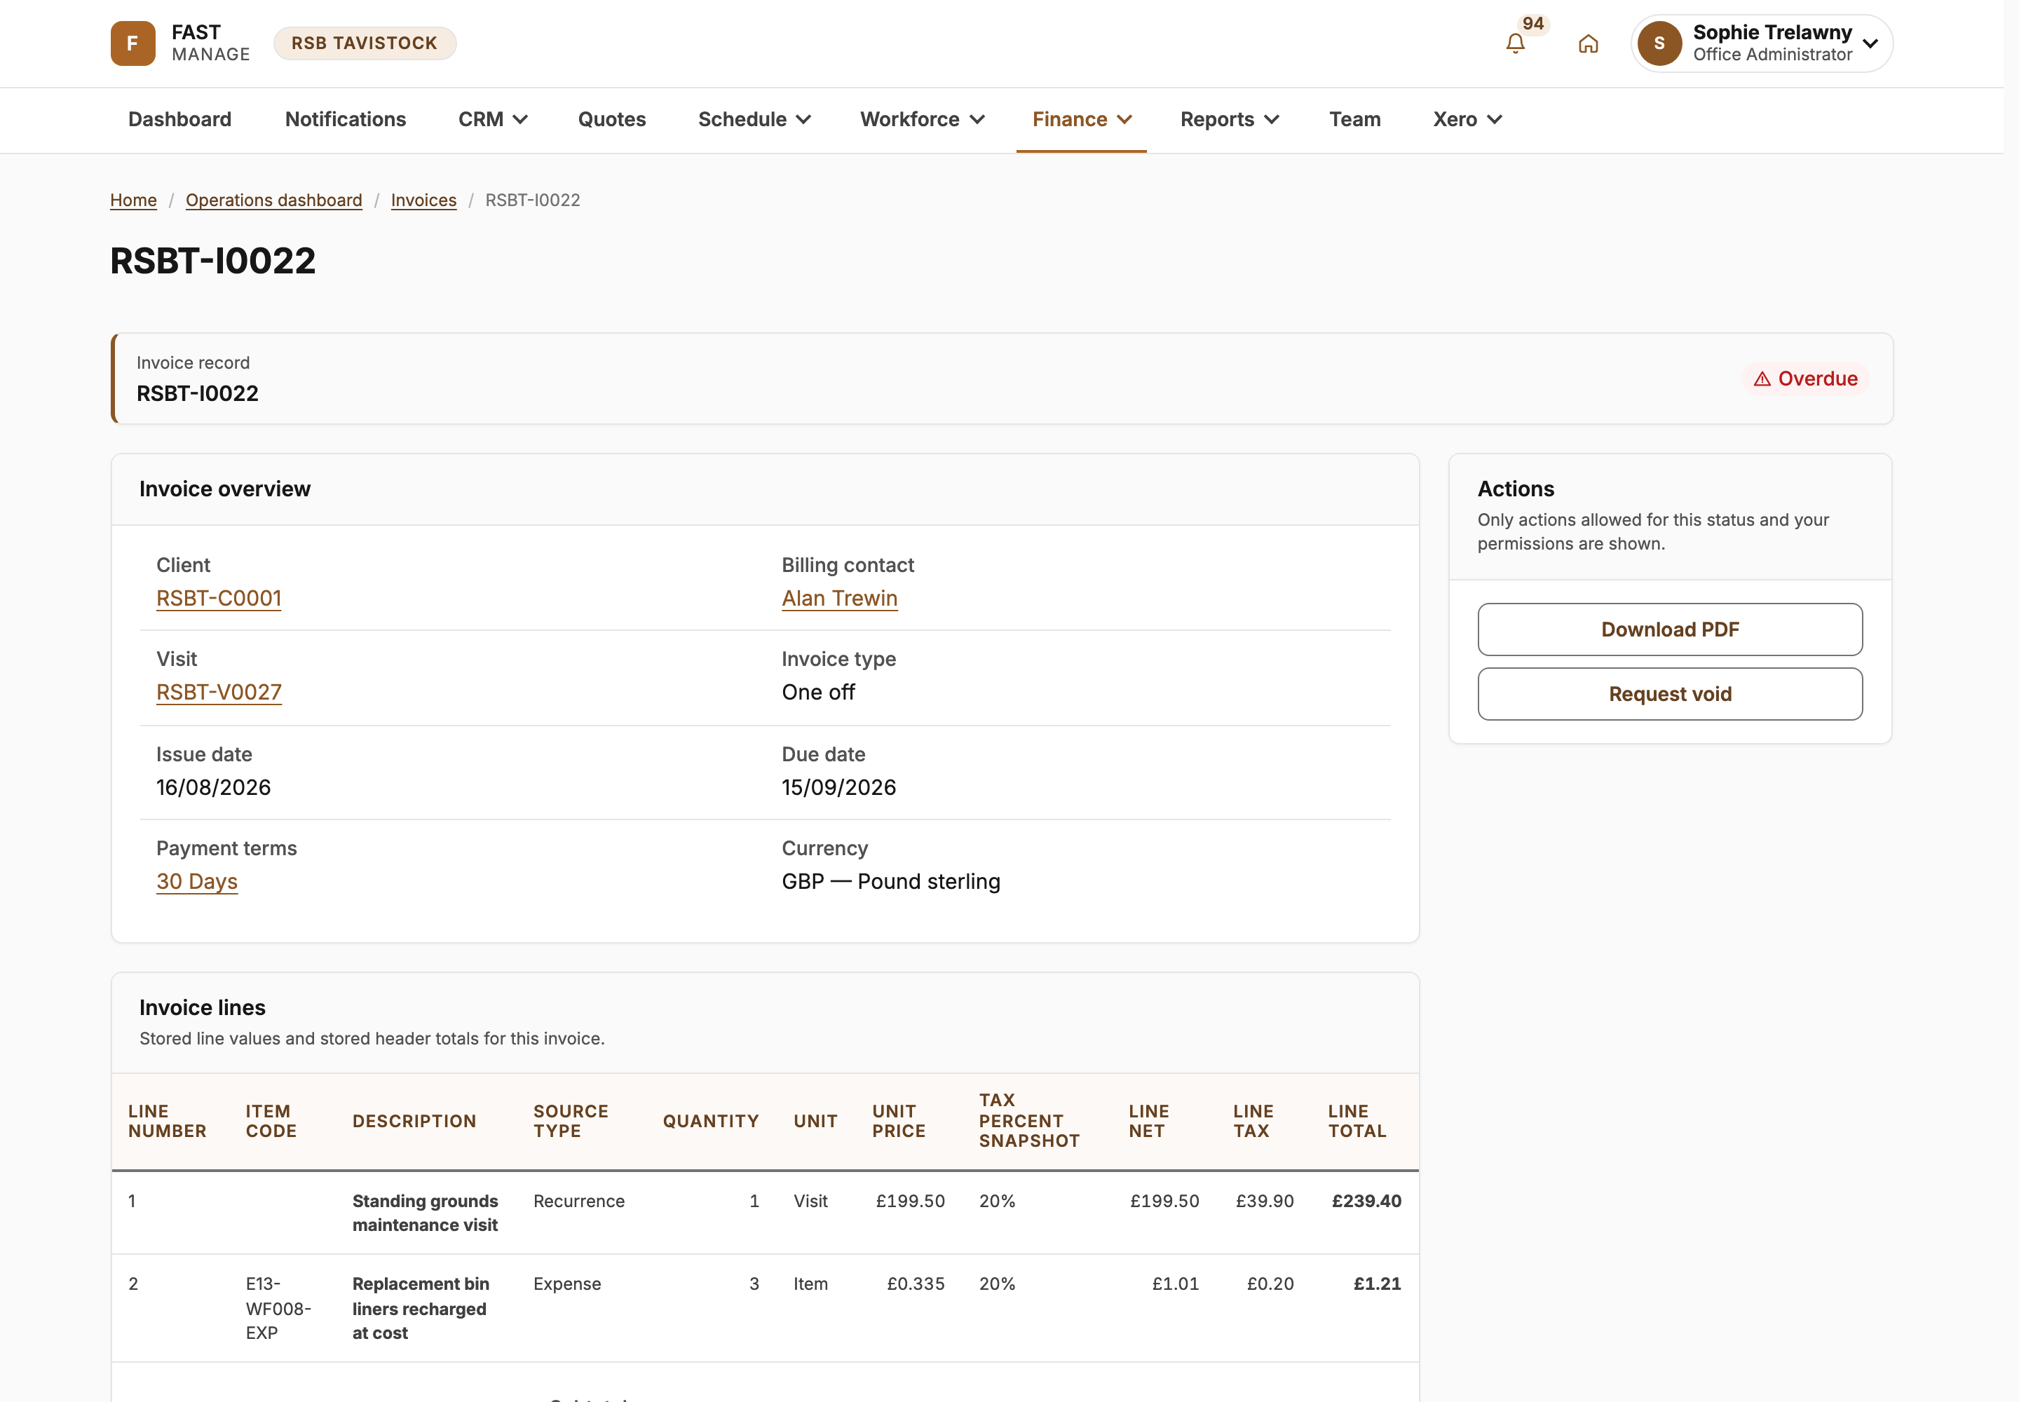Go to the Invoices breadcrumb link
Viewport: 2019px width, 1402px height.
(x=423, y=200)
